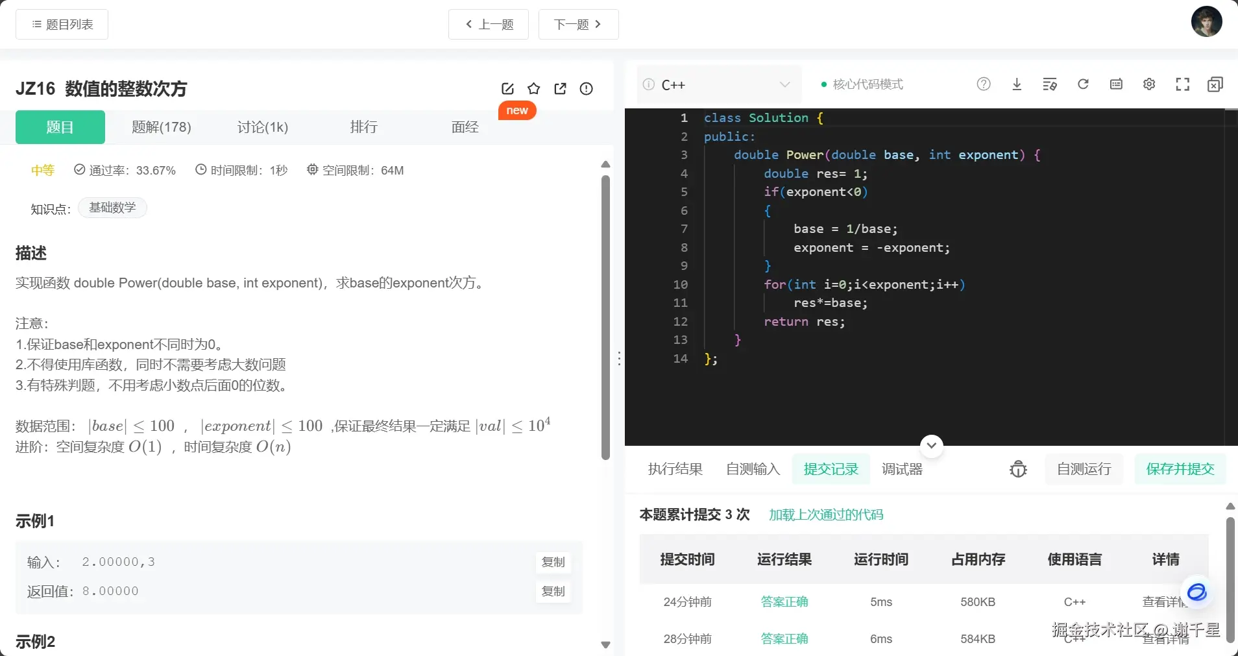Favorite this problem with the star icon
Screen dimensions: 1238x656
tap(533, 89)
